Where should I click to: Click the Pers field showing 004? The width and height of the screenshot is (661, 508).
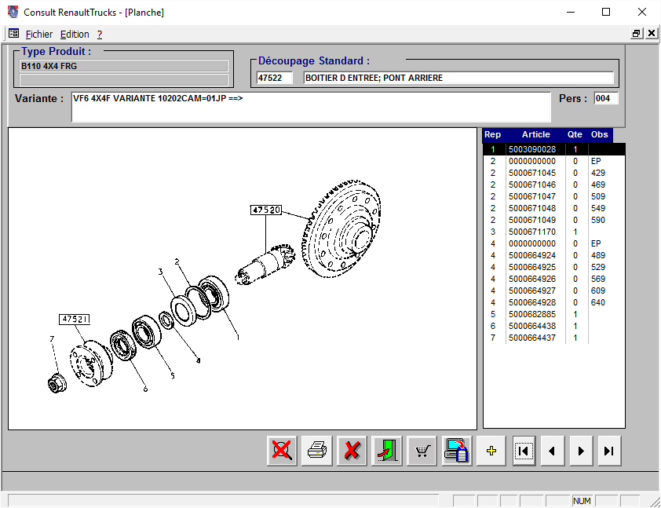[x=605, y=98]
